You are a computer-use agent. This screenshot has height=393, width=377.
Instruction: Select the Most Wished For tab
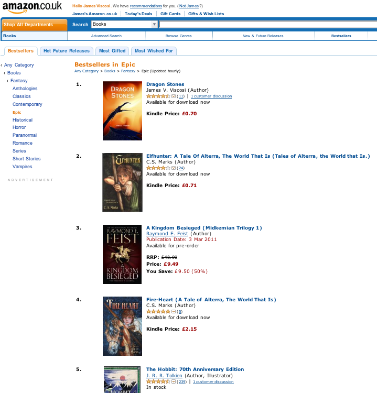[x=154, y=51]
